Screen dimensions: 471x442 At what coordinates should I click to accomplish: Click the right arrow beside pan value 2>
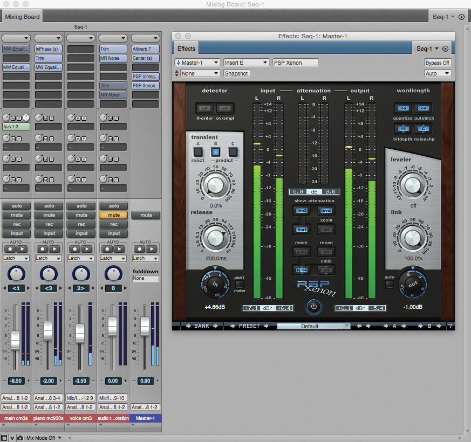click(x=93, y=288)
